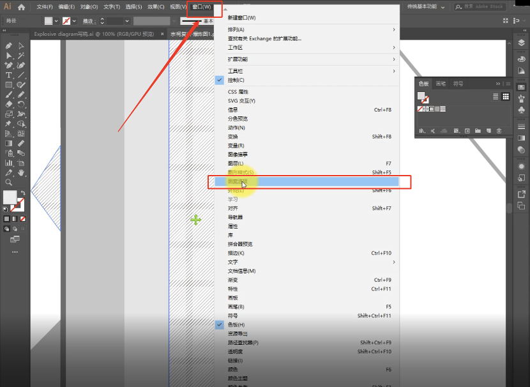The width and height of the screenshot is (530, 387).
Task: Select the Rectangle tool
Action: click(8, 85)
